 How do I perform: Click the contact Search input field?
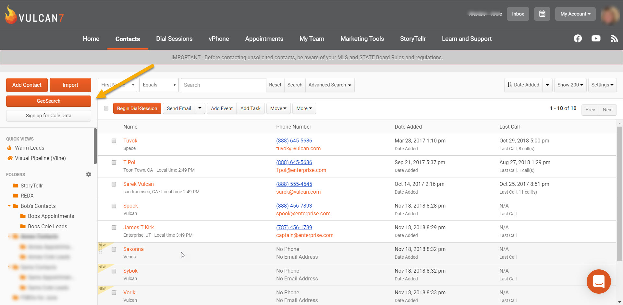[224, 85]
